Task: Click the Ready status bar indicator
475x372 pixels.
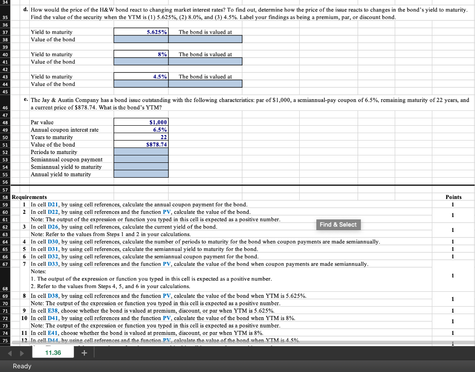Action: point(22,366)
